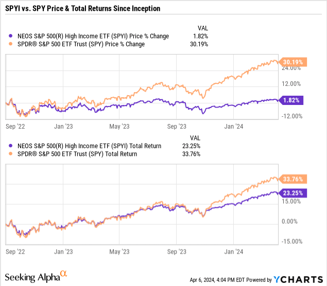Click the 12.00% axis label
The height and width of the screenshot is (286, 327).
(291, 84)
